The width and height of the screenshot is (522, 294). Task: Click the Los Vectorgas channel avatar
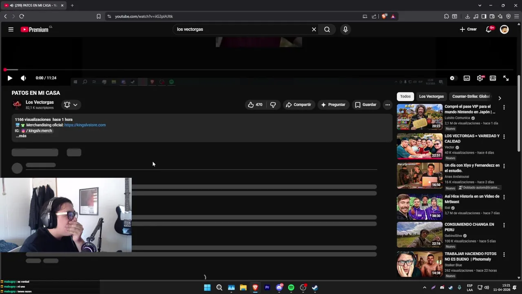(x=17, y=105)
